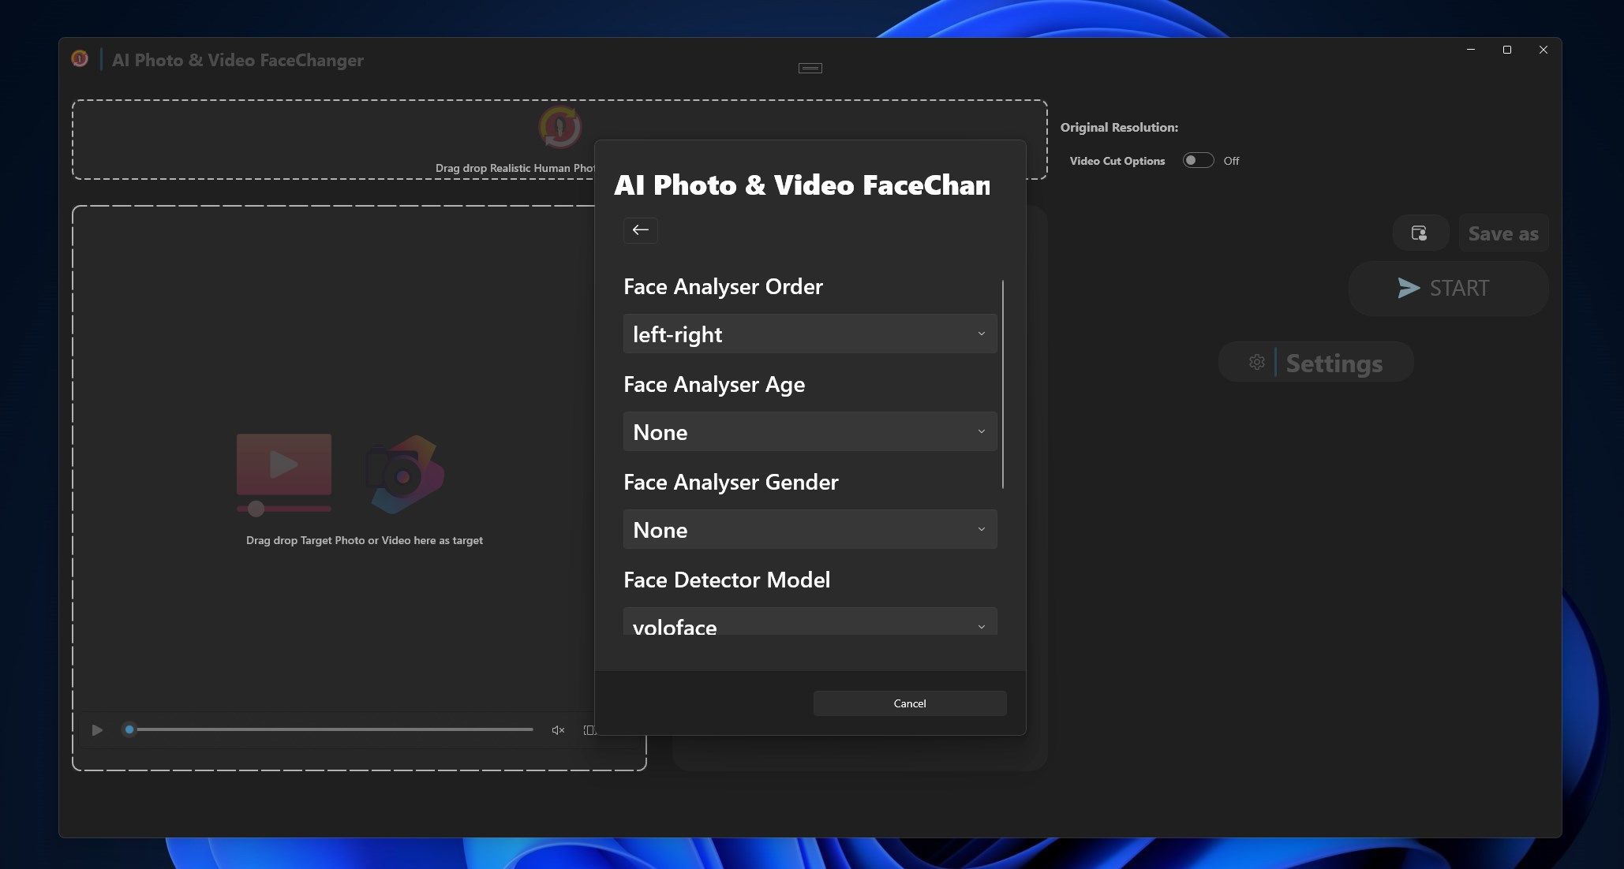Click the Cancel button in the dialog

tap(909, 703)
